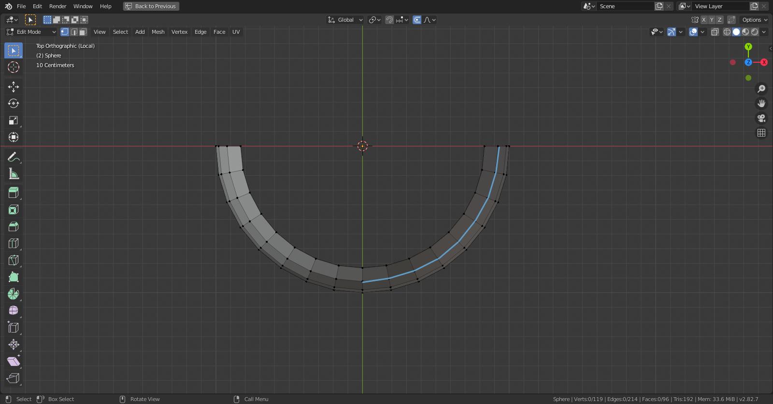Select the Select Box tool
This screenshot has height=404, width=773.
click(14, 51)
